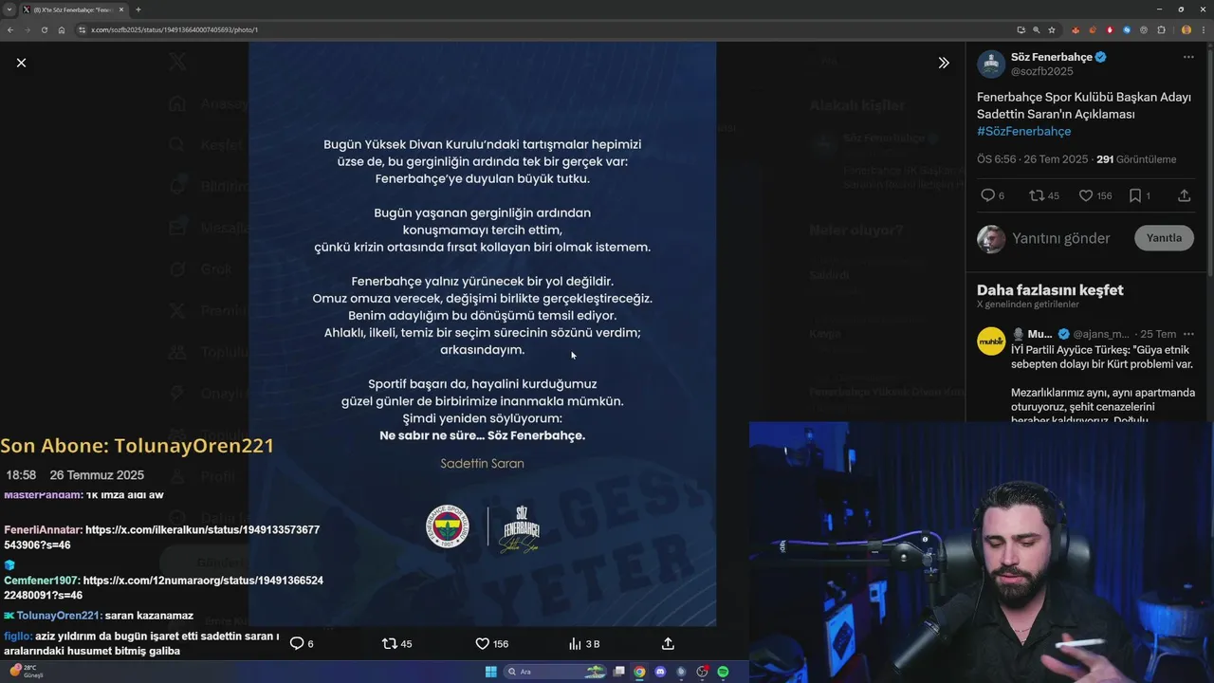Click into the Yanıtını gönder reply field
The height and width of the screenshot is (683, 1214).
click(x=1061, y=238)
